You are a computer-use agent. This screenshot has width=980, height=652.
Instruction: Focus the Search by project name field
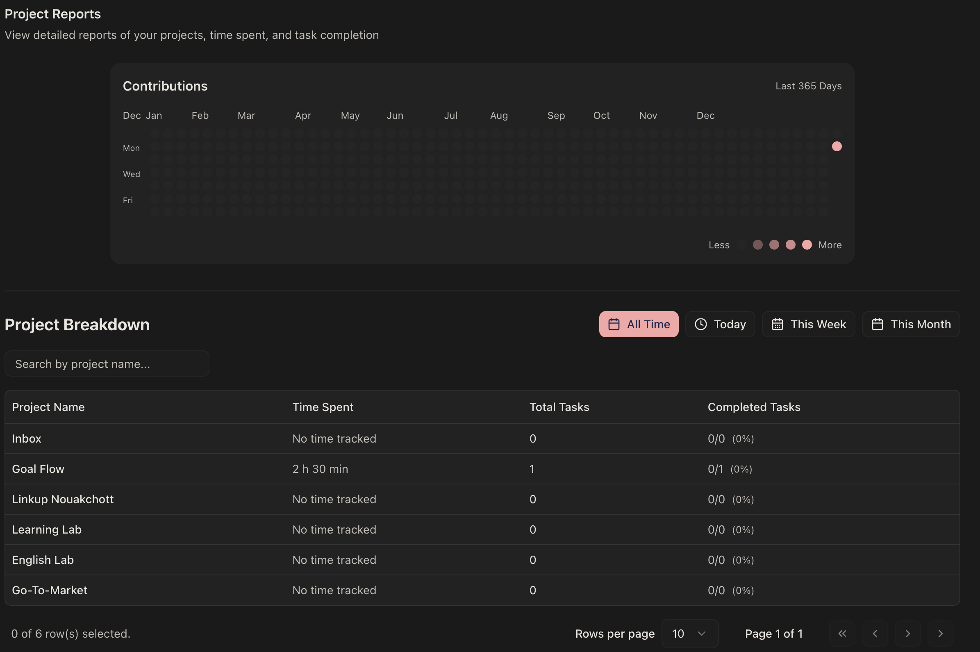[x=107, y=363]
